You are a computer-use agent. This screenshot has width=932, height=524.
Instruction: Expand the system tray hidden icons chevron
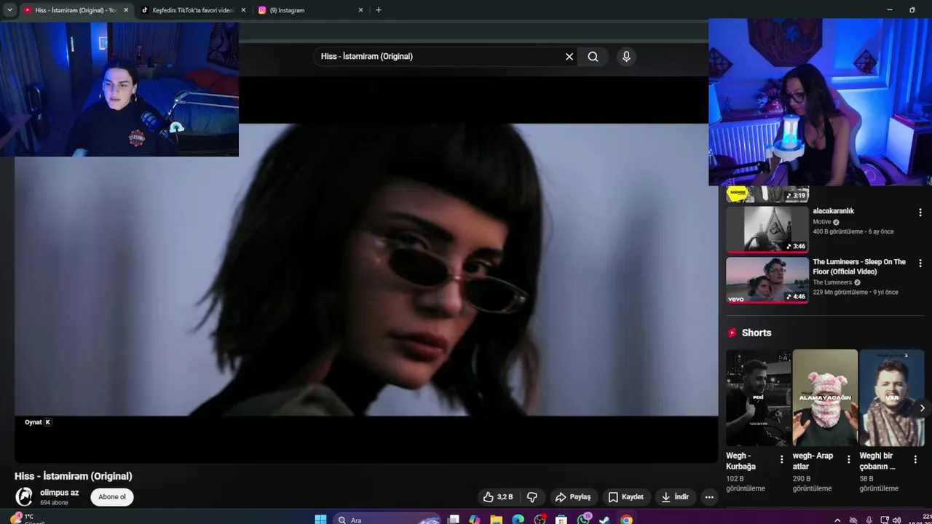click(x=837, y=520)
